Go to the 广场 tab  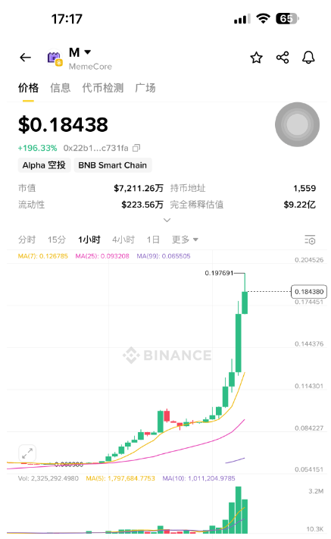click(145, 88)
